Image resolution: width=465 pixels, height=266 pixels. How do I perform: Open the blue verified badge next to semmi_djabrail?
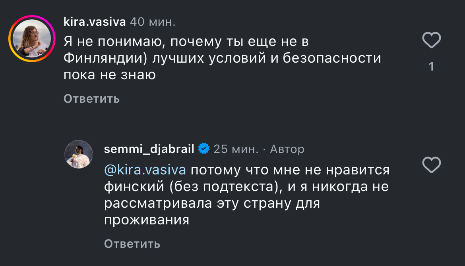pos(204,149)
